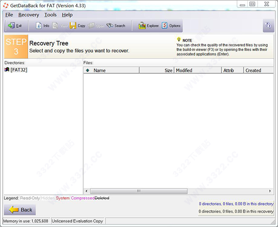The height and width of the screenshot is (227, 278).
Task: Sort files by Modified column
Action: pyautogui.click(x=198, y=70)
